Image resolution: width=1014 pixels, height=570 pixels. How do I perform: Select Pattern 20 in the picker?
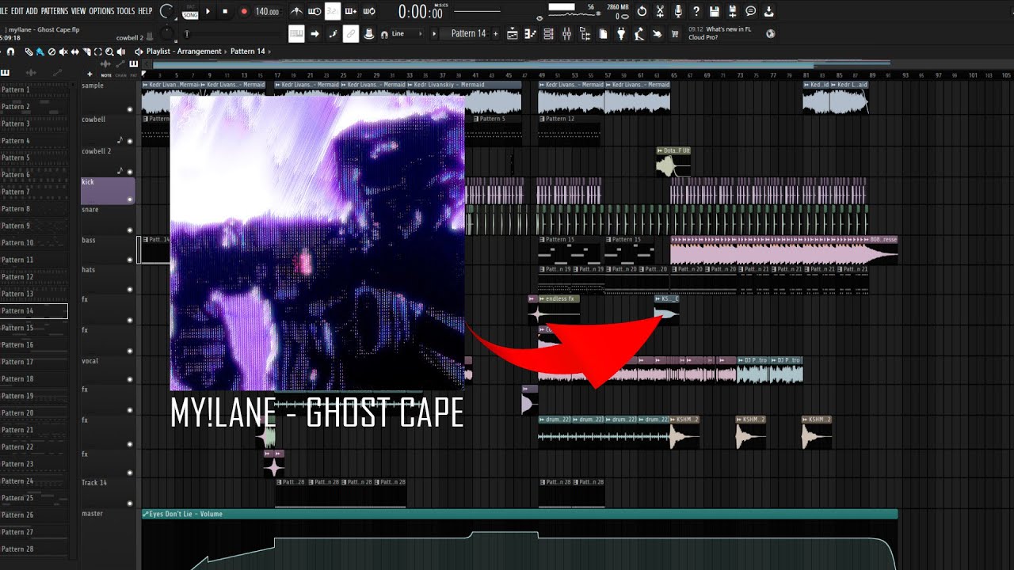pyautogui.click(x=33, y=412)
